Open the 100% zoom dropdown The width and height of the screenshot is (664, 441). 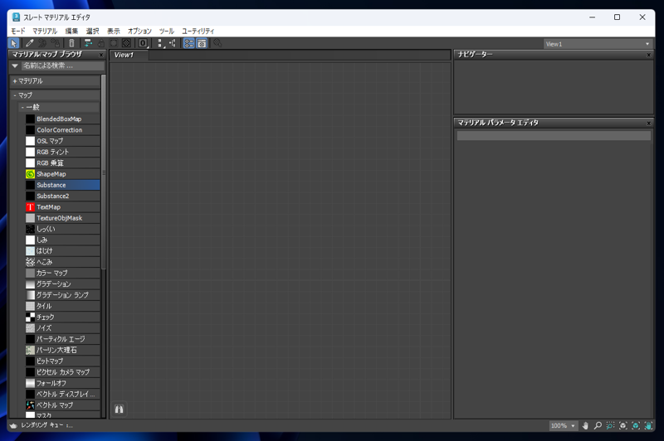(564, 426)
